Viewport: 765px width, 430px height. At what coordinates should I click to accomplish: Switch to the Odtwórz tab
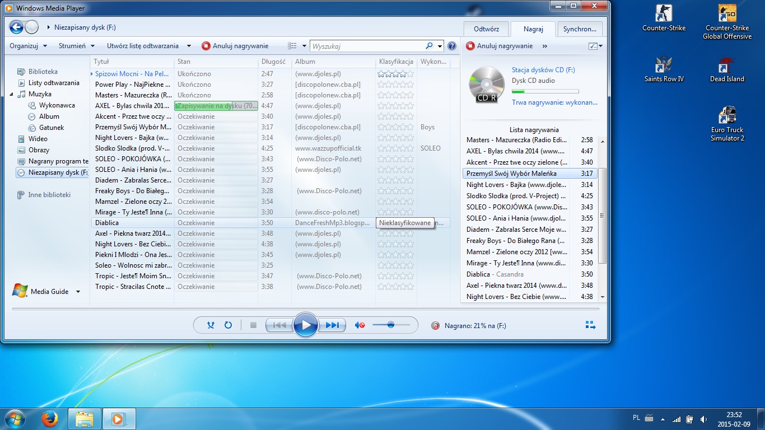tap(486, 29)
